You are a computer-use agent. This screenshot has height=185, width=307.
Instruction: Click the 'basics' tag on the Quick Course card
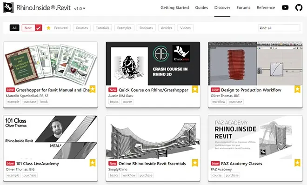[114, 102]
